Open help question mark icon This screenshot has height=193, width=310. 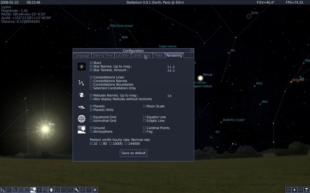(x=89, y=190)
